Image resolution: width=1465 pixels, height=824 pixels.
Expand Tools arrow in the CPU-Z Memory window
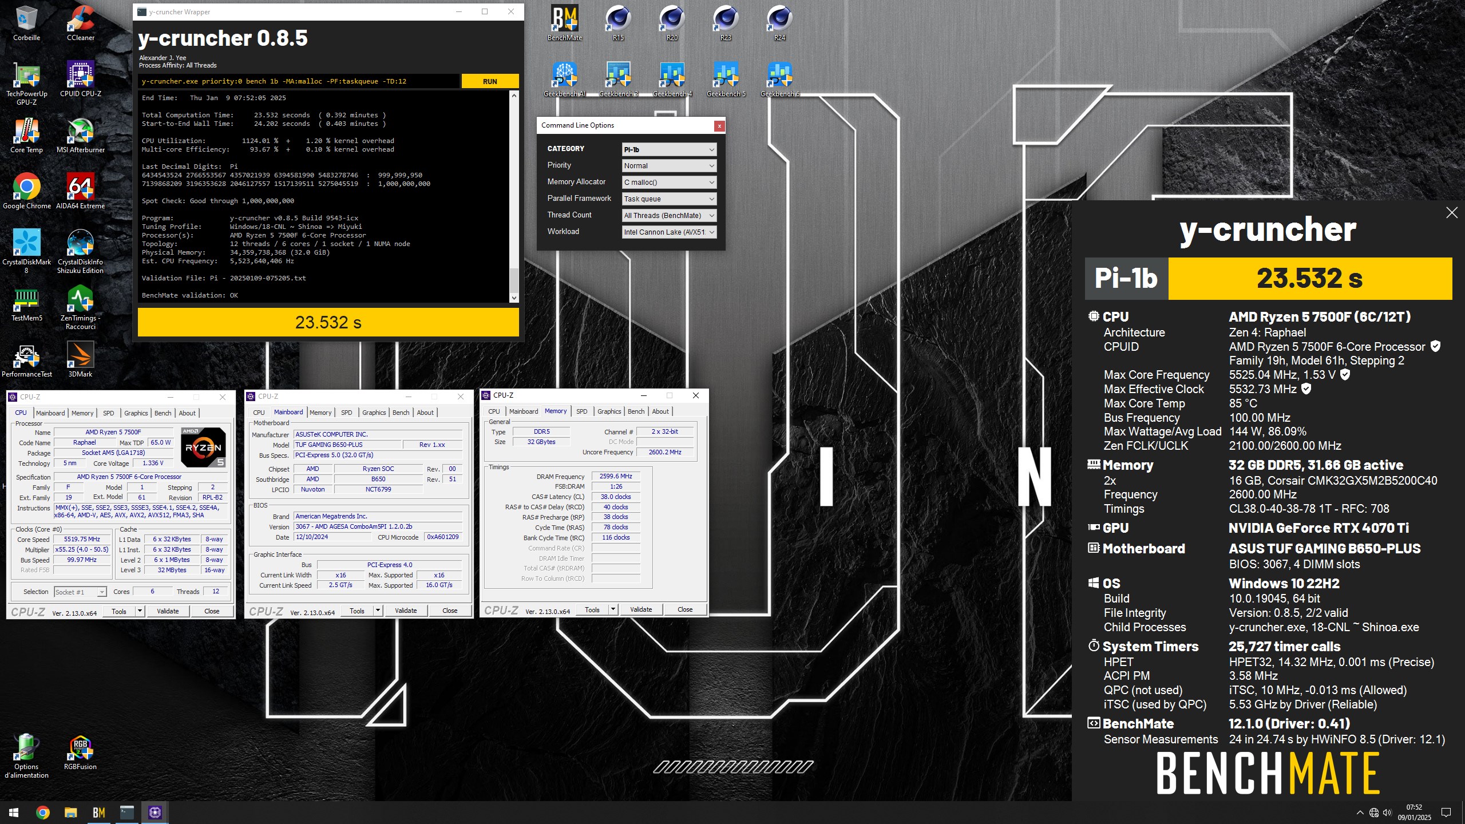[613, 609]
